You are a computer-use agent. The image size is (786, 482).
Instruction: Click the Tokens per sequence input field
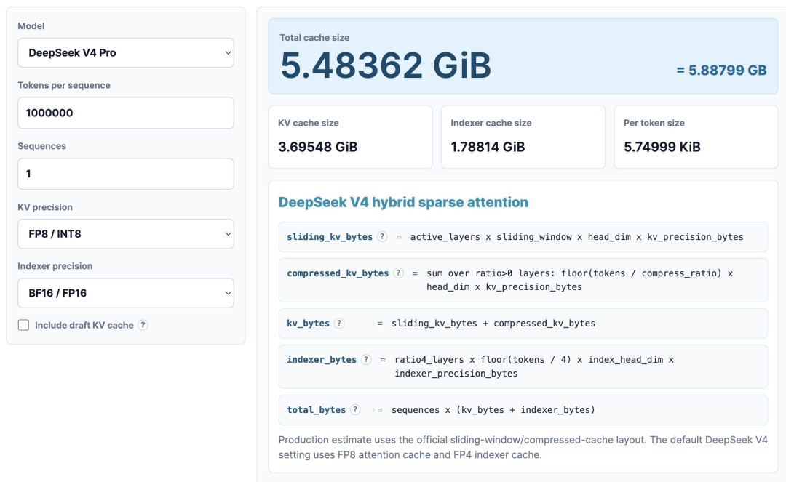(126, 113)
